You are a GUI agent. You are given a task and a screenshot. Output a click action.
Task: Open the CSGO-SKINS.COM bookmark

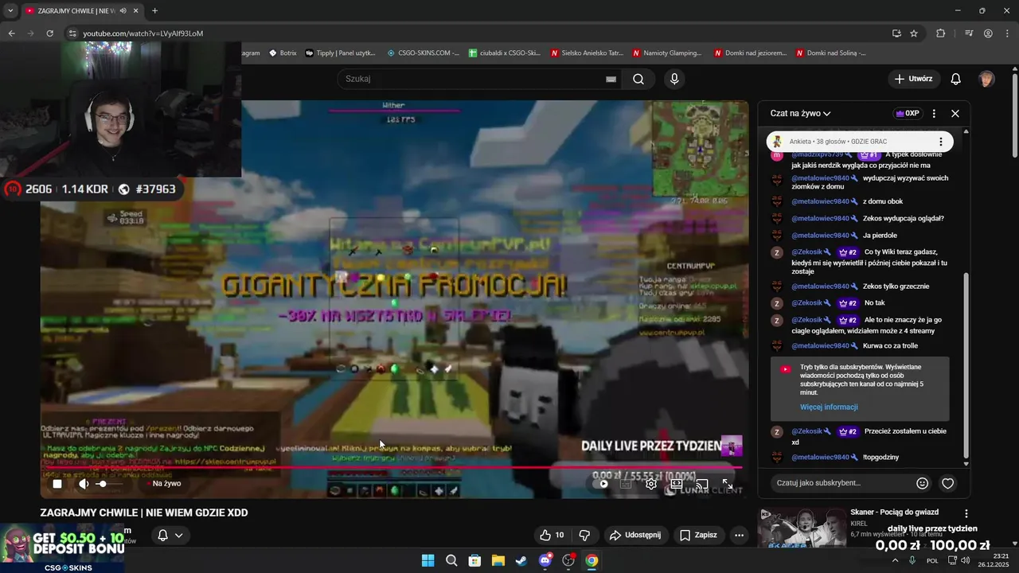point(423,53)
